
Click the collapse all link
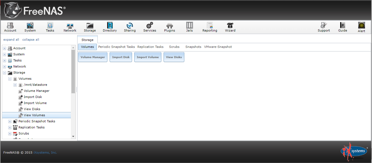(31, 40)
